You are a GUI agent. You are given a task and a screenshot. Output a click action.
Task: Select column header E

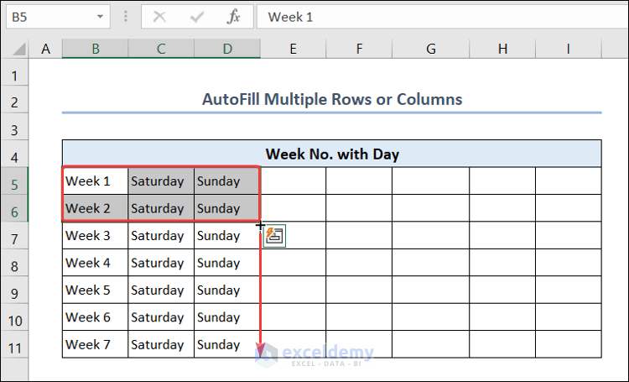point(293,50)
